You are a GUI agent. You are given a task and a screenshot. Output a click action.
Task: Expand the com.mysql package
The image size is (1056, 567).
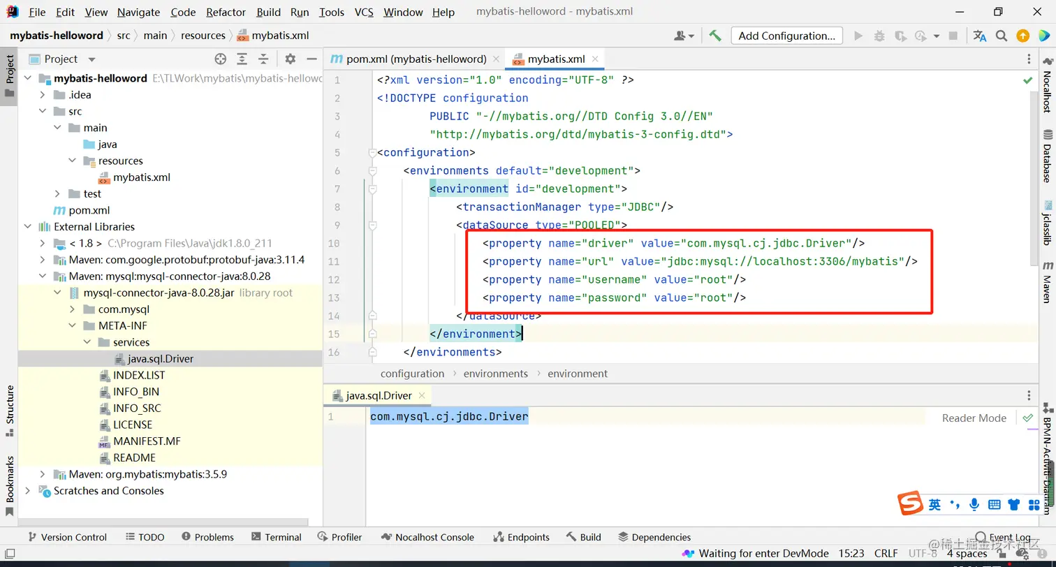[x=72, y=309]
